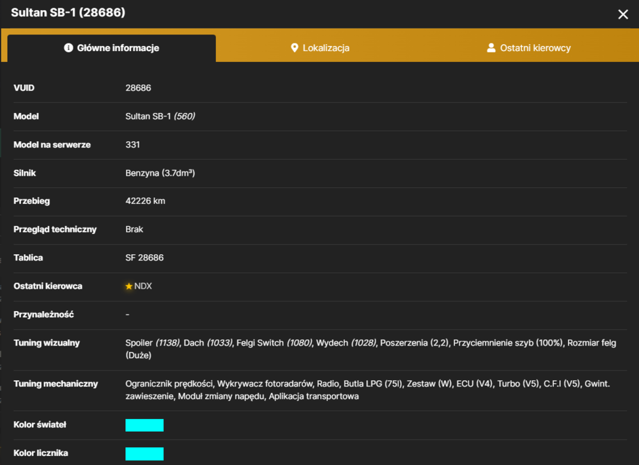639x465 pixels.
Task: Click the VUID row label
Action: pyautogui.click(x=24, y=88)
